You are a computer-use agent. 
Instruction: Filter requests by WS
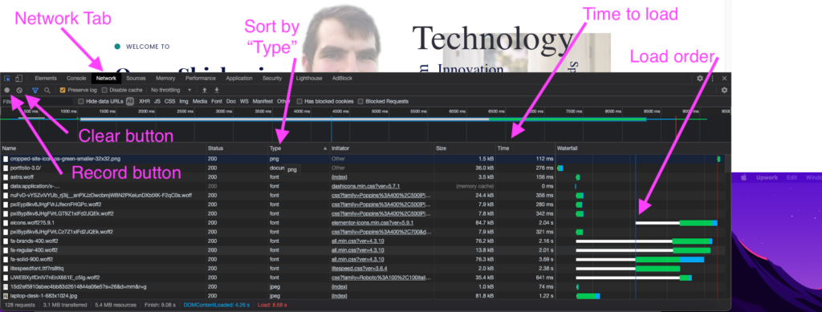click(244, 102)
